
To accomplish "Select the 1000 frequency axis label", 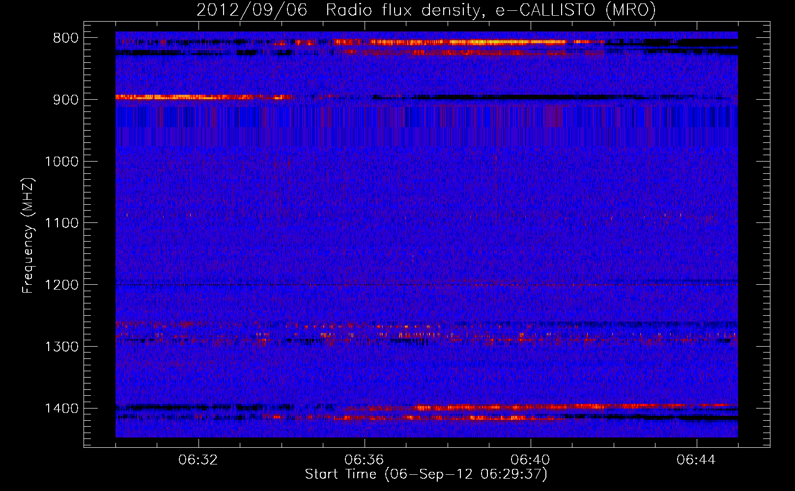I will tap(61, 162).
